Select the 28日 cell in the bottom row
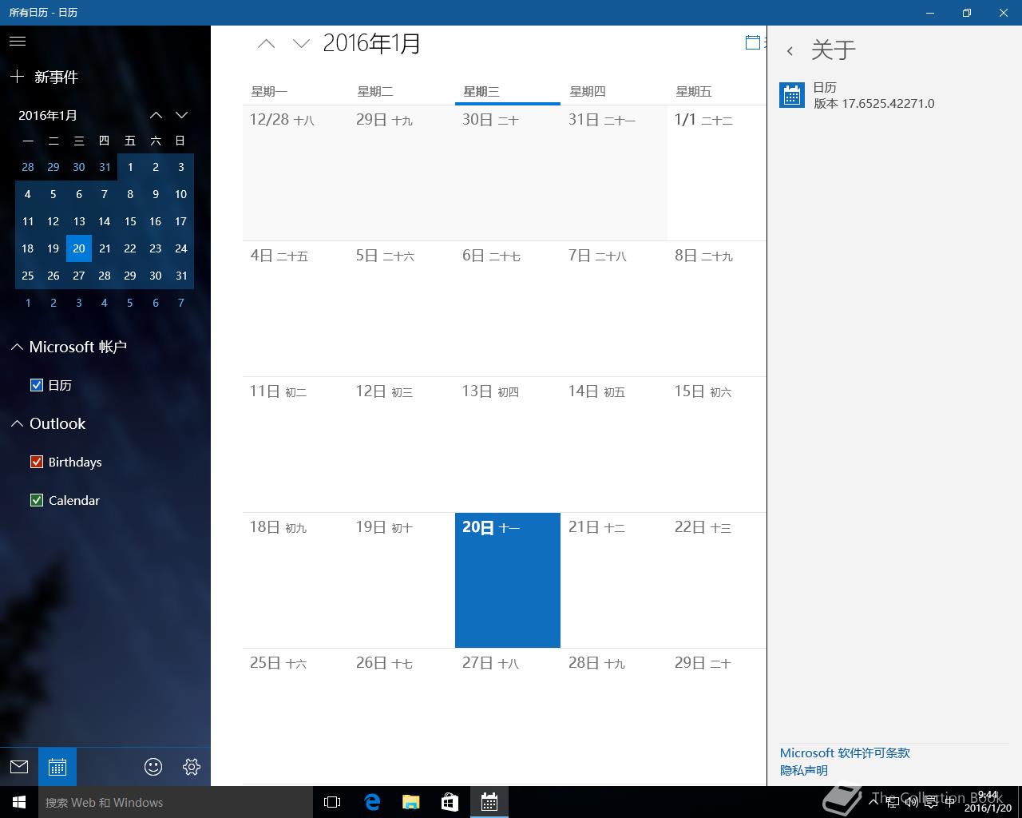Image resolution: width=1022 pixels, height=818 pixels. coord(614,716)
